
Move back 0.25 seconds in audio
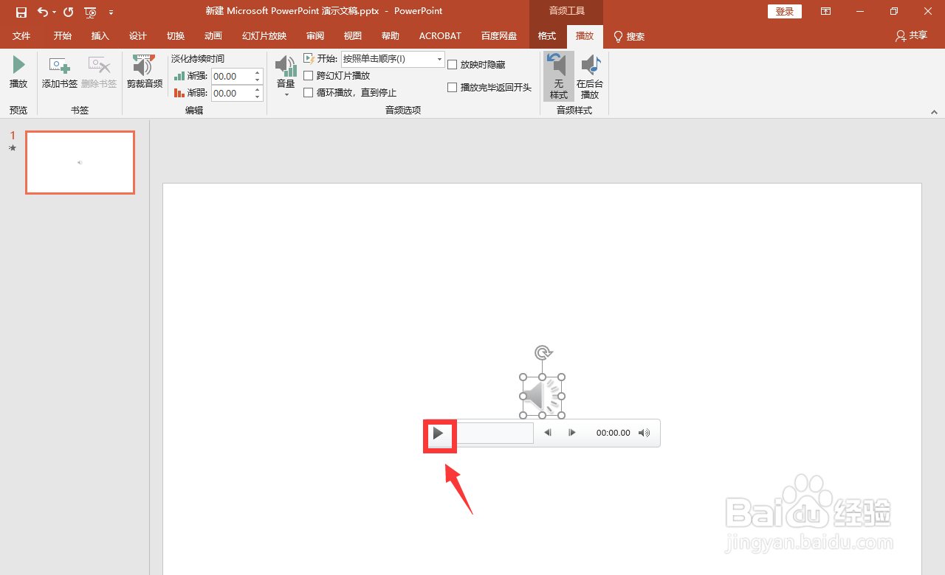[x=548, y=433]
